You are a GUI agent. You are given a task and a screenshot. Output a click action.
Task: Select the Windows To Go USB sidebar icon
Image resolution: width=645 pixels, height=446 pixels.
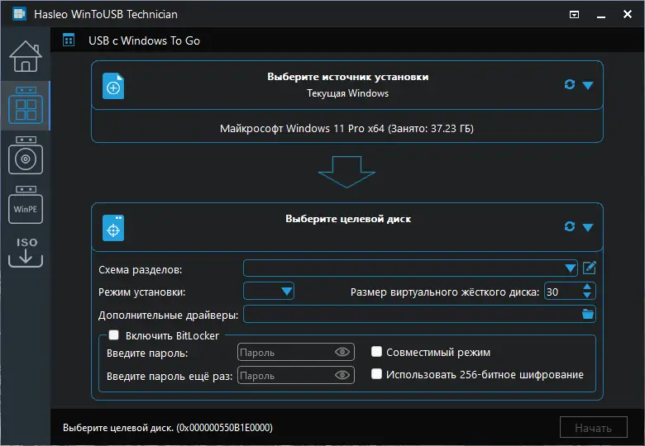coord(25,106)
